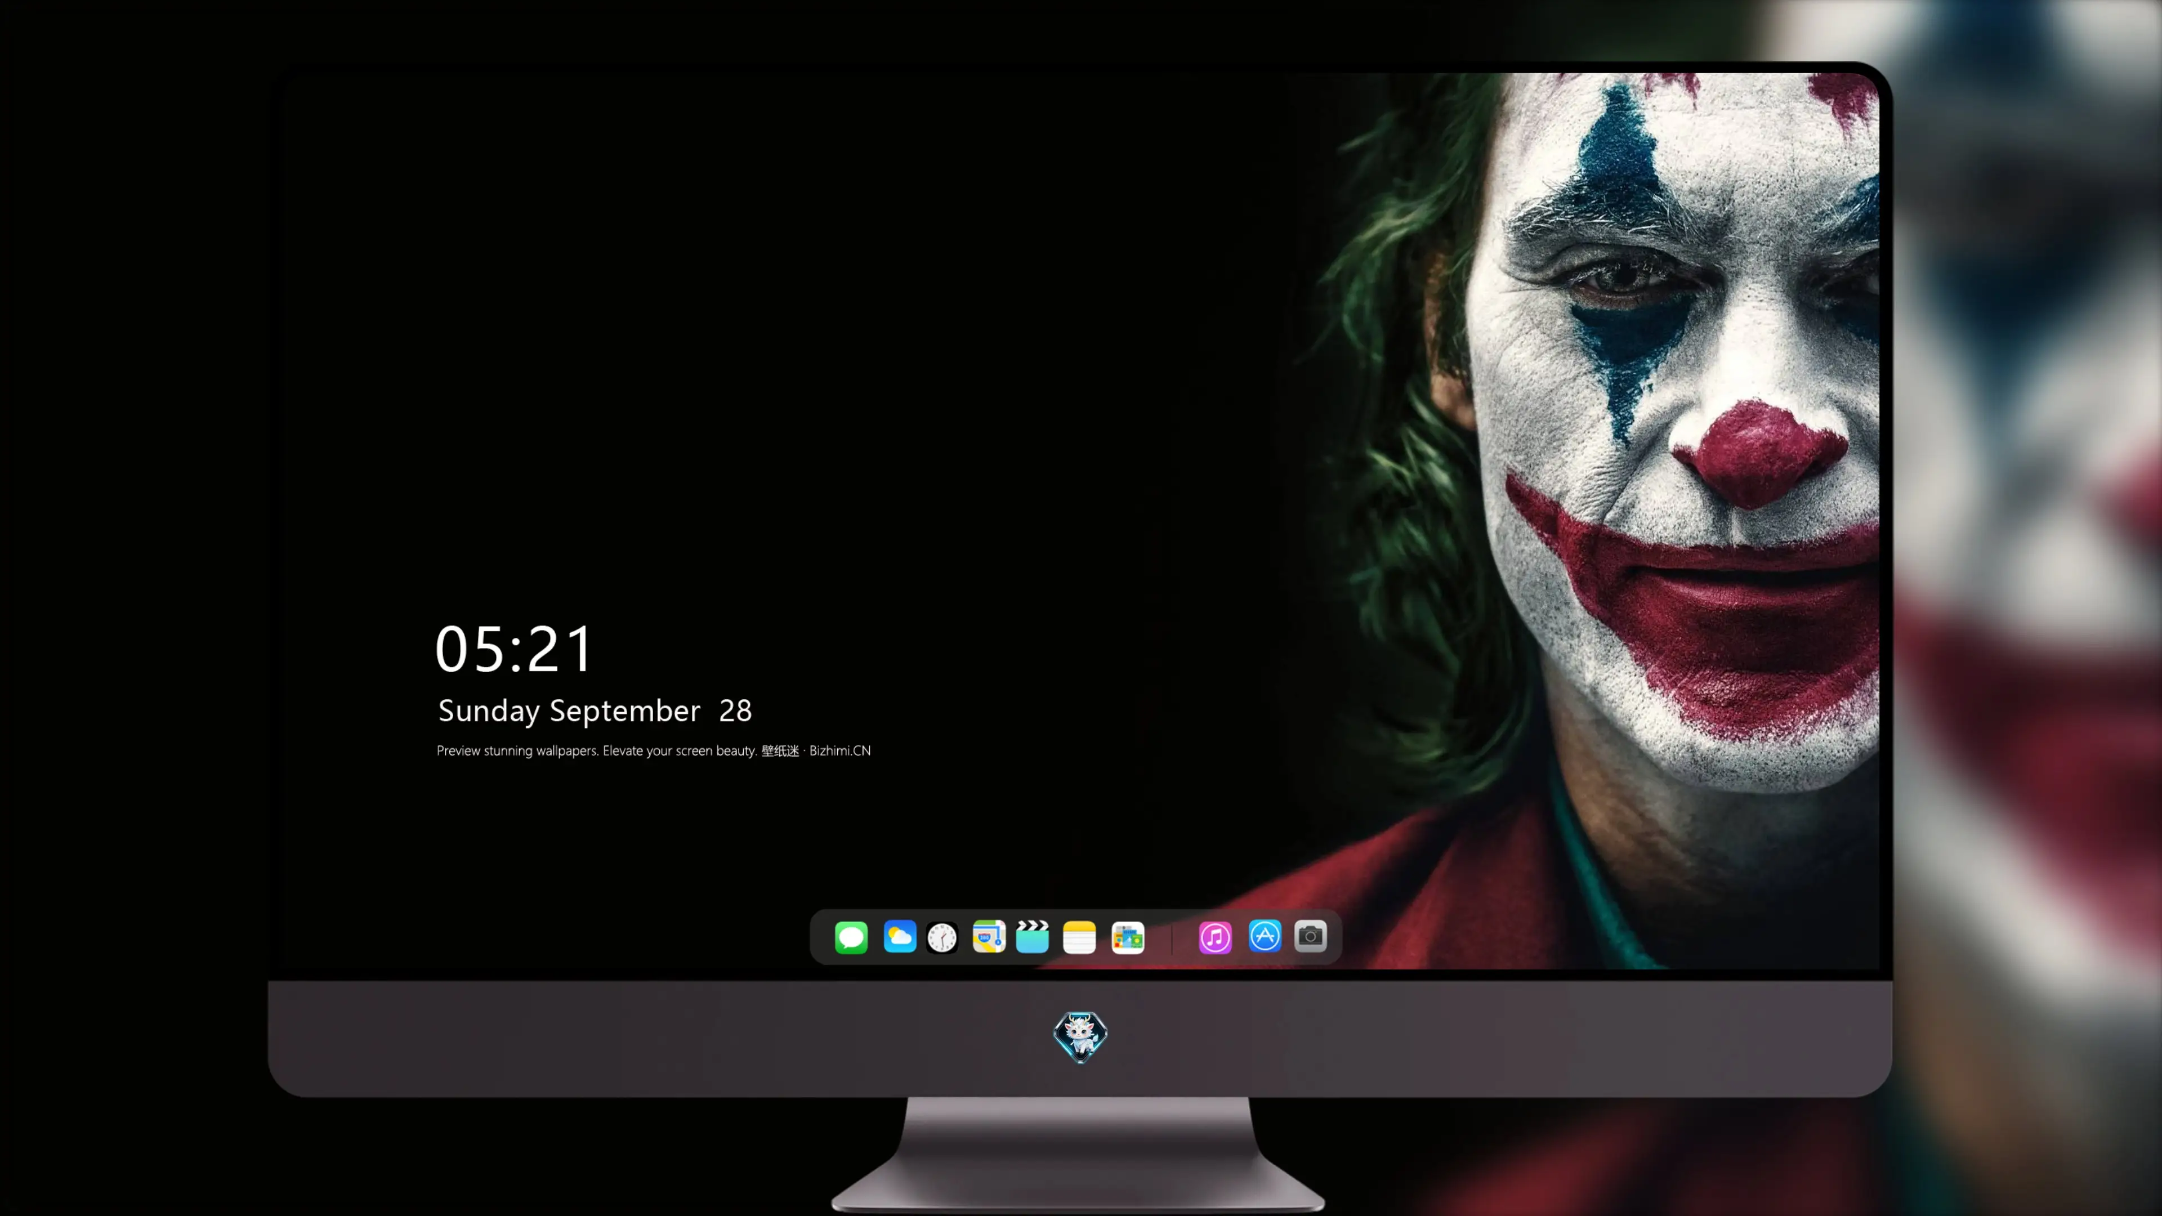Launch the Videos clapperboard app

(1033, 937)
